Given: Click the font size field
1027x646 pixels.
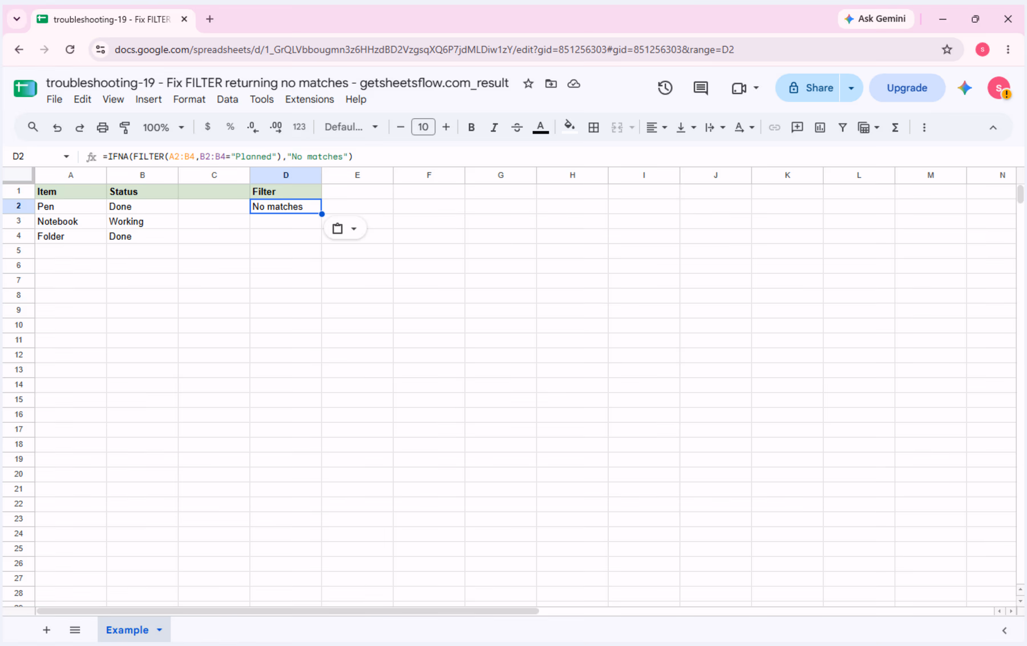Looking at the screenshot, I should pos(423,127).
